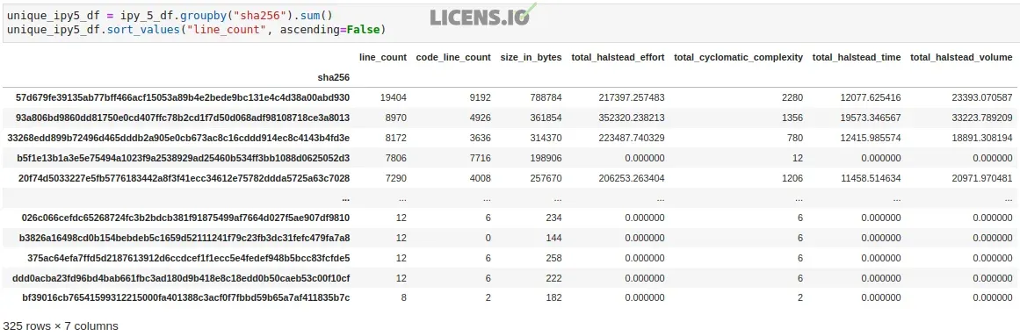
Task: Click the halstead time value 11458.514634
Action: (871, 178)
